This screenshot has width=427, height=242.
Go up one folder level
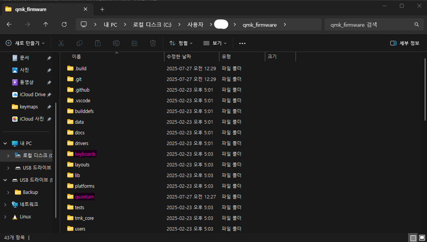(x=46, y=25)
